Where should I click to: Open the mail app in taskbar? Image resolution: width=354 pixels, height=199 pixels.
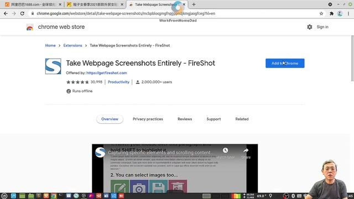click(x=69, y=196)
